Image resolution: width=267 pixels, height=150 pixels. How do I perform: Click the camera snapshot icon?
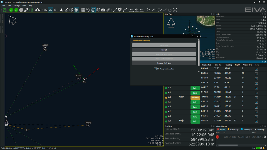103,10
